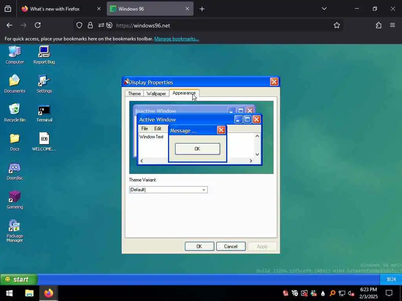Switch to the Theme tab
This screenshot has height=301, width=402.
134,93
